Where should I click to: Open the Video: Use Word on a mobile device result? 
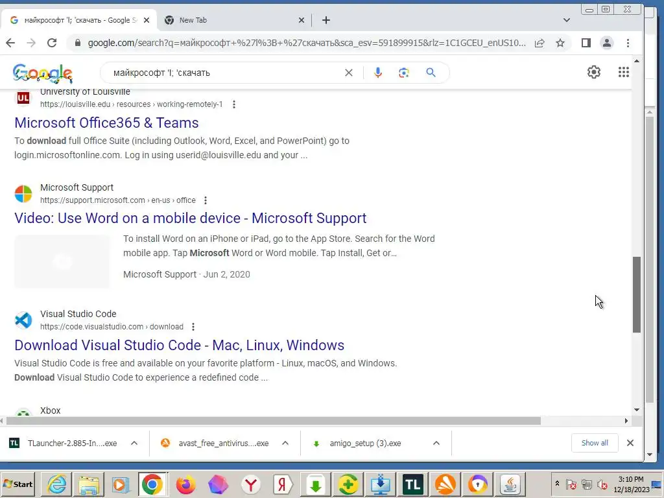tap(191, 218)
